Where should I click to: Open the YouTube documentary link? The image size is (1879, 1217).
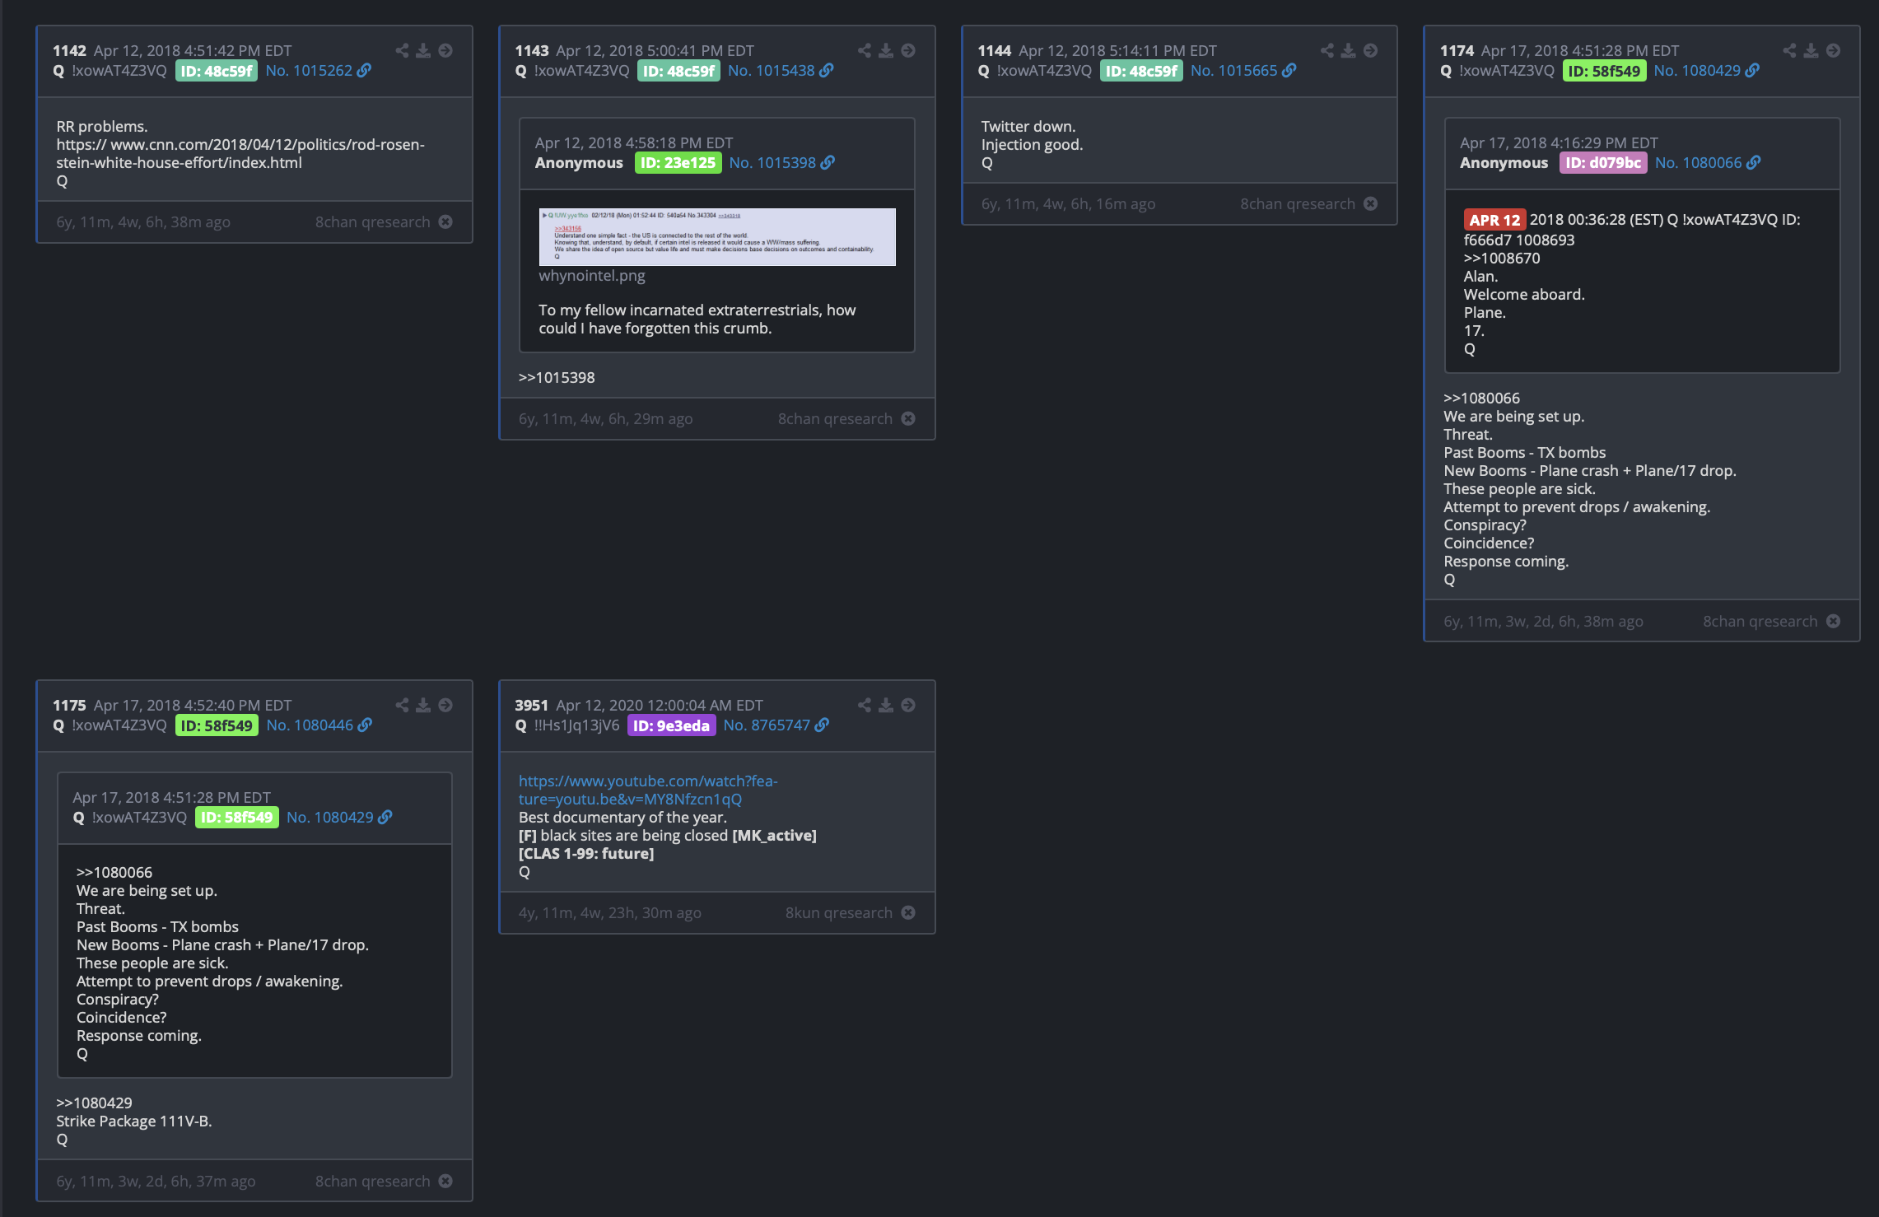(648, 790)
